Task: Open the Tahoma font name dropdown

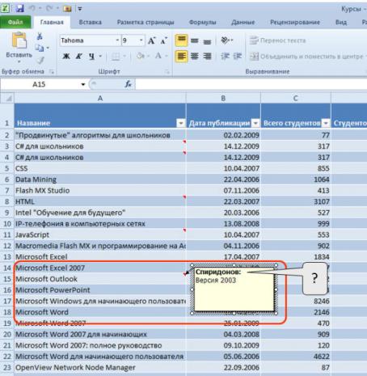Action: [x=117, y=40]
